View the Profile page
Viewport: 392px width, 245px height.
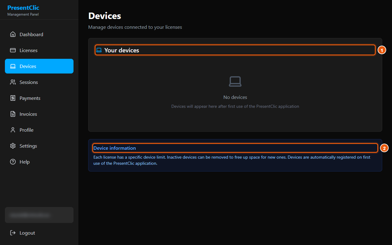(39, 130)
